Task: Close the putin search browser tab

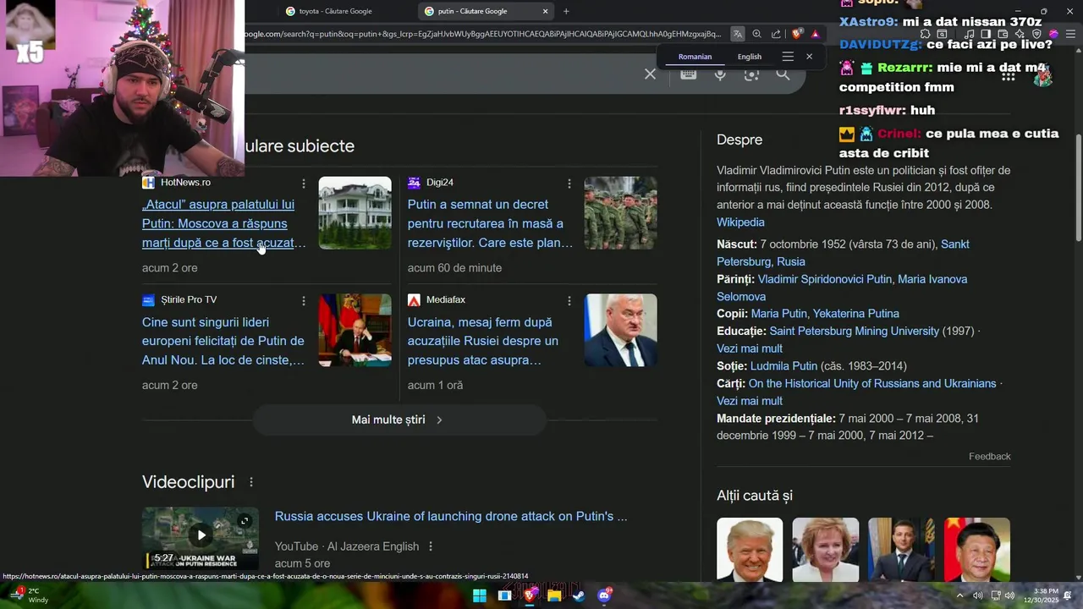Action: tap(546, 11)
